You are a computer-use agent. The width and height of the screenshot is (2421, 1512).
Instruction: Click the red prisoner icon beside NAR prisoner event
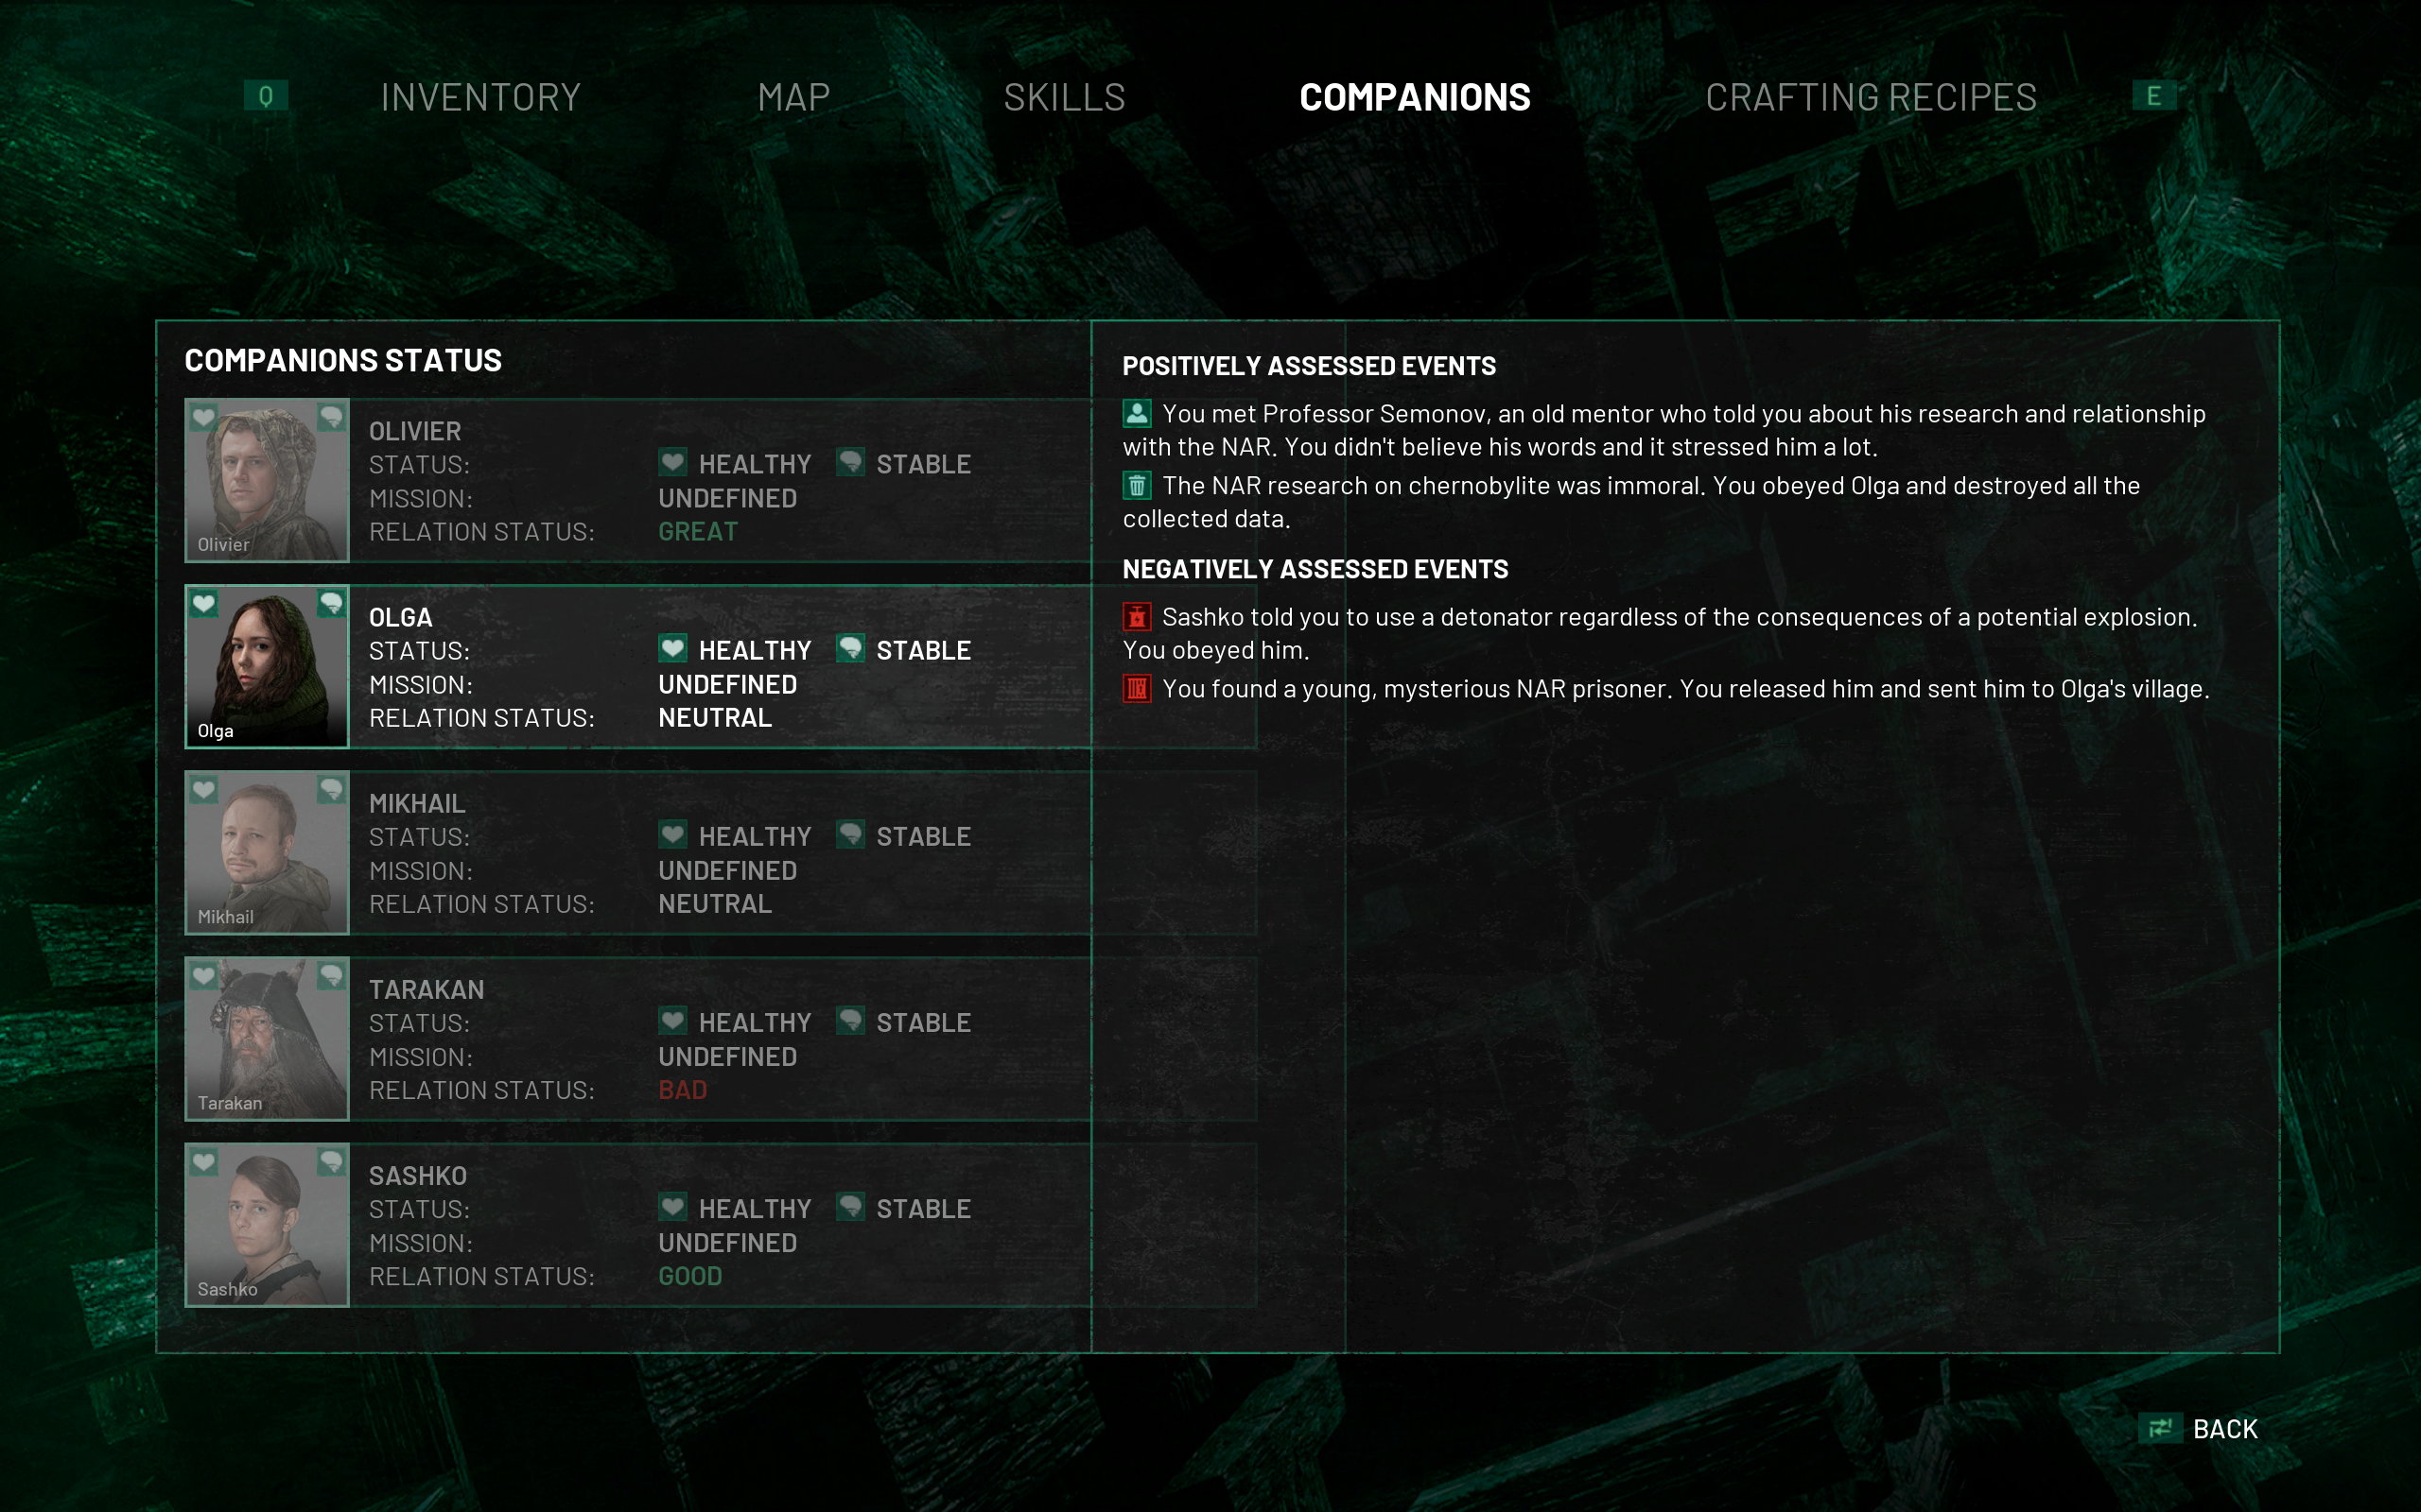[x=1137, y=689]
